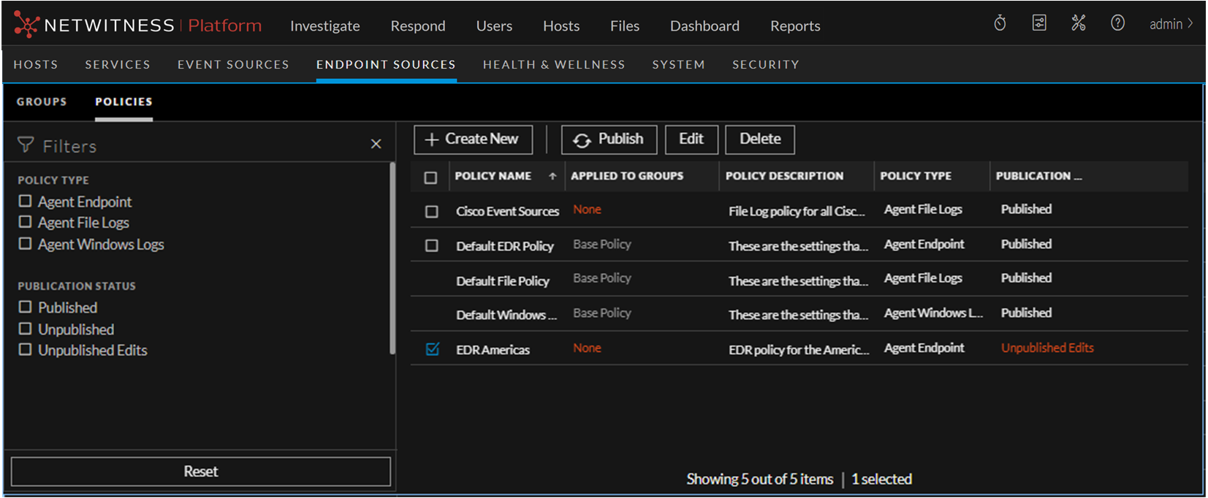This screenshot has width=1208, height=498.
Task: Toggle the select-all policies checkbox
Action: (x=430, y=177)
